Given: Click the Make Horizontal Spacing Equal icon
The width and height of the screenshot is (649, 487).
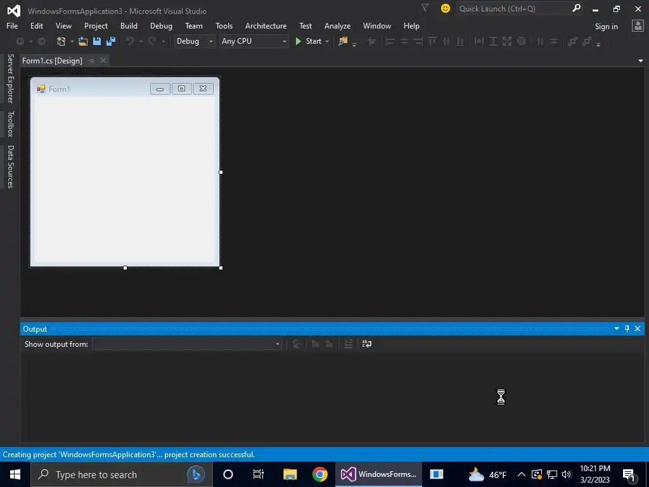Looking at the screenshot, I should pyautogui.click(x=540, y=41).
